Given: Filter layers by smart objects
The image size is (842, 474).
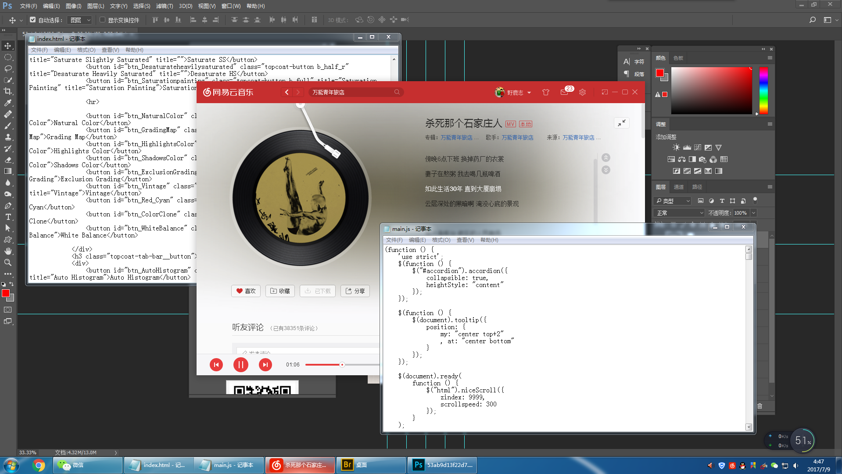Looking at the screenshot, I should tap(743, 201).
